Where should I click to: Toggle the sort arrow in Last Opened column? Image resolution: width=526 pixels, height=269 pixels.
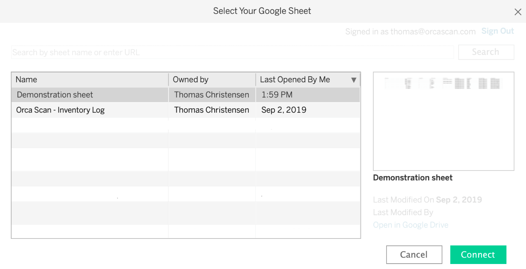[354, 80]
